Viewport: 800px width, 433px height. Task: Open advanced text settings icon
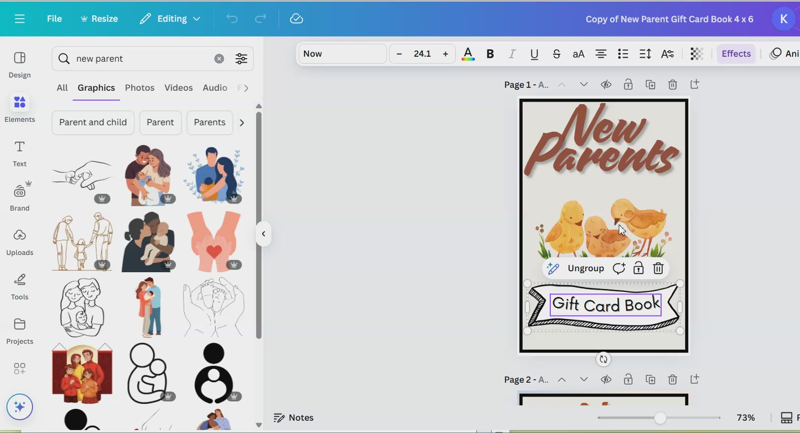tap(667, 54)
